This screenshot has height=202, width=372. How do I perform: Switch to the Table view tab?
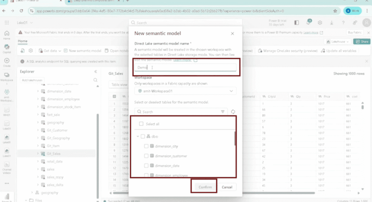coord(119,85)
